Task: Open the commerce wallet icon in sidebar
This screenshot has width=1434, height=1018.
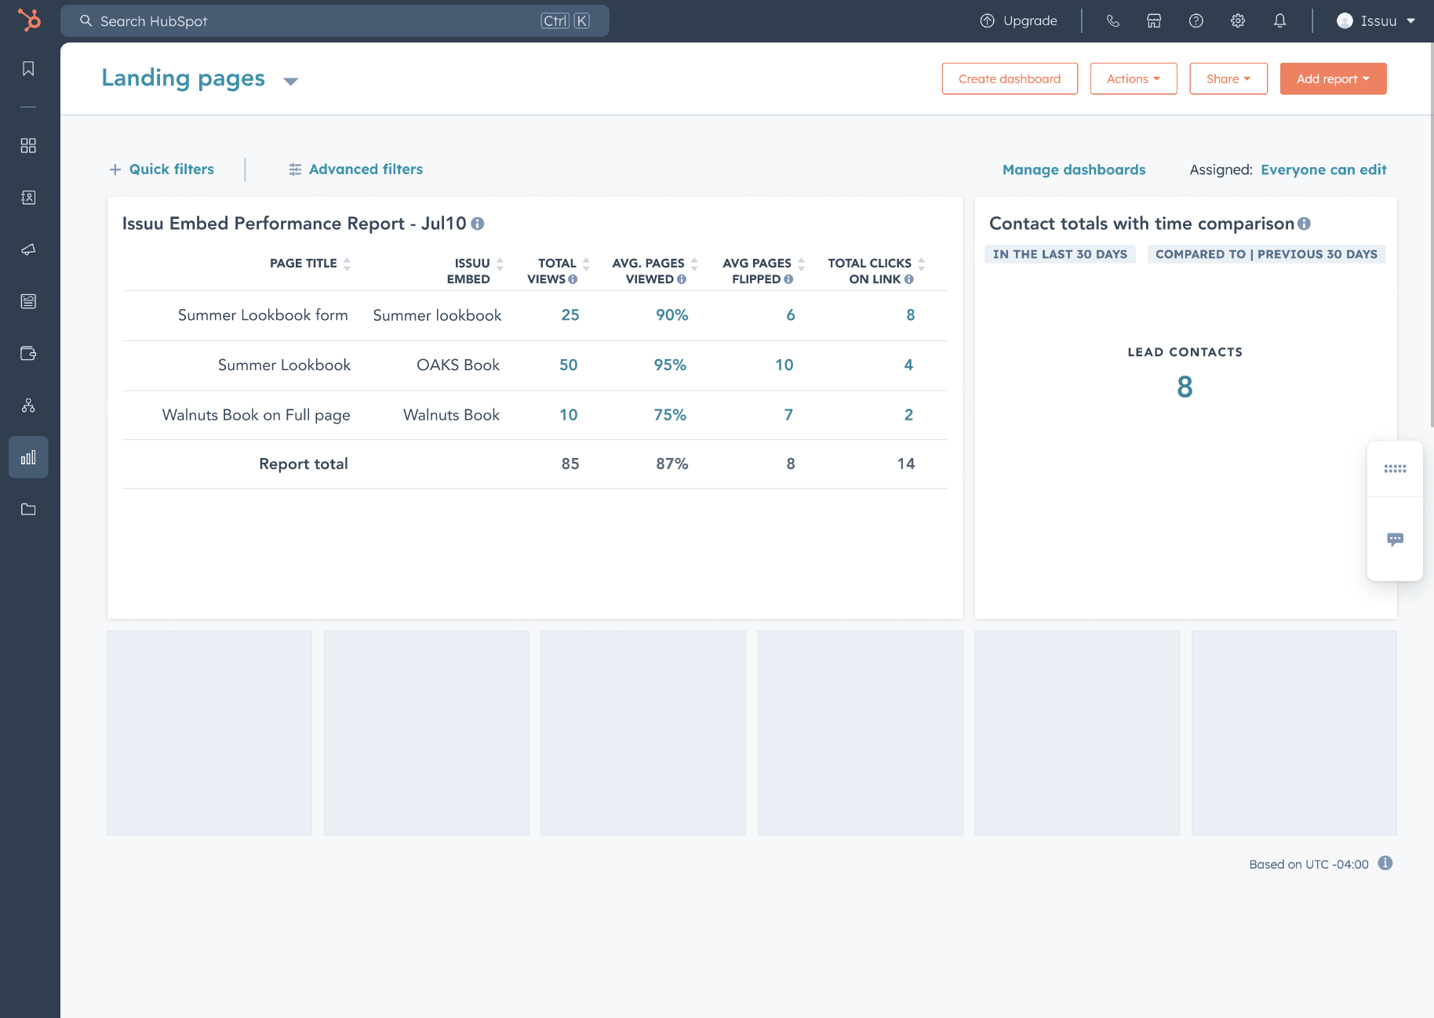Action: 28,353
